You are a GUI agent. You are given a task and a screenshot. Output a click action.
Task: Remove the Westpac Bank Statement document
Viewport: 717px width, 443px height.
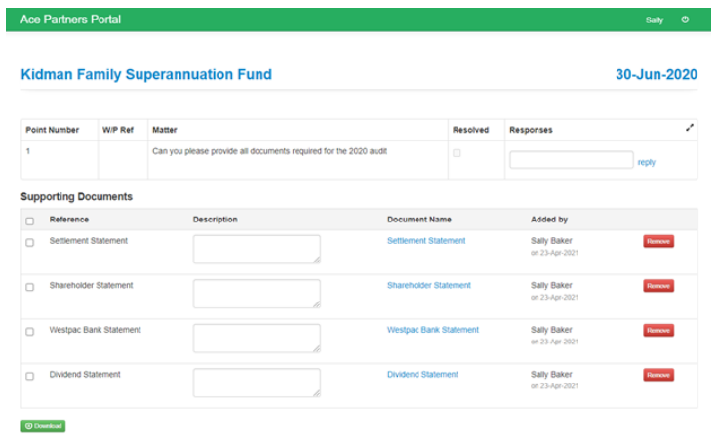(x=657, y=331)
